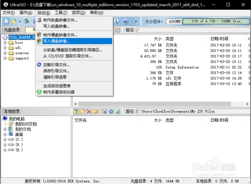Viewport: 251px width, 184px height.
Task: Click the 97% of 4.7GB capacity bar
Action: pyautogui.click(x=216, y=21)
